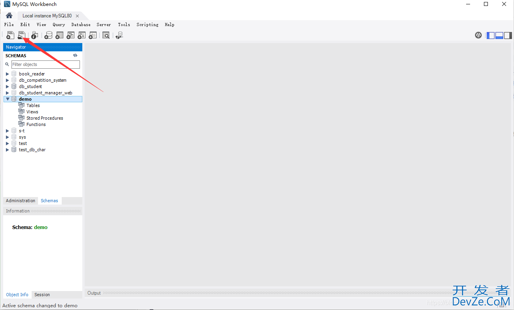Create a new stored procedure icon
The width and height of the screenshot is (514, 310).
tap(82, 35)
